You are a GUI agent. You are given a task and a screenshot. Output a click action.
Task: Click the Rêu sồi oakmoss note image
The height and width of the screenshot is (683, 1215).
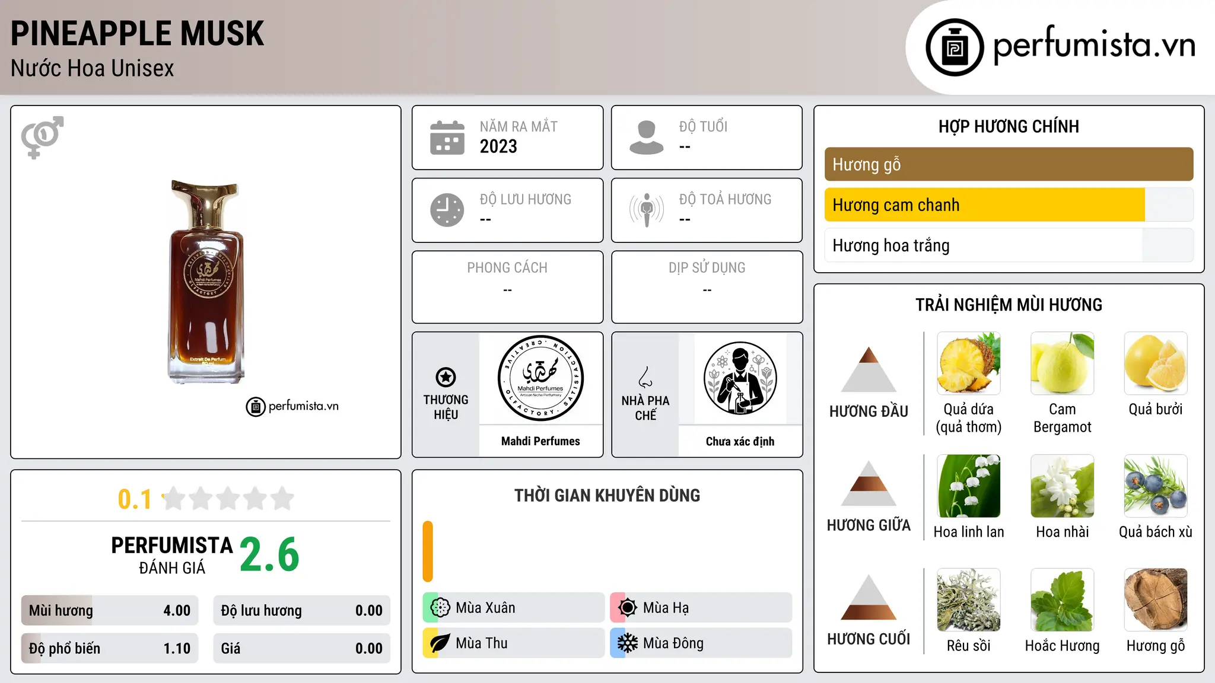(969, 600)
